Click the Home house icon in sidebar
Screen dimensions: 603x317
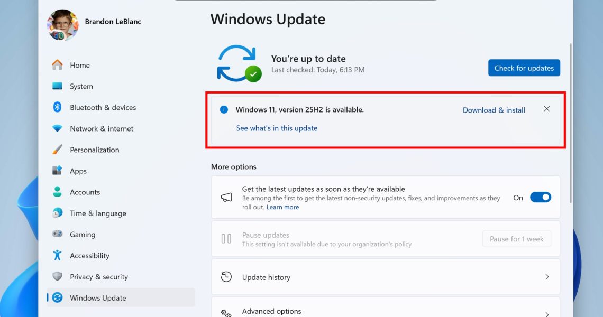pyautogui.click(x=57, y=65)
